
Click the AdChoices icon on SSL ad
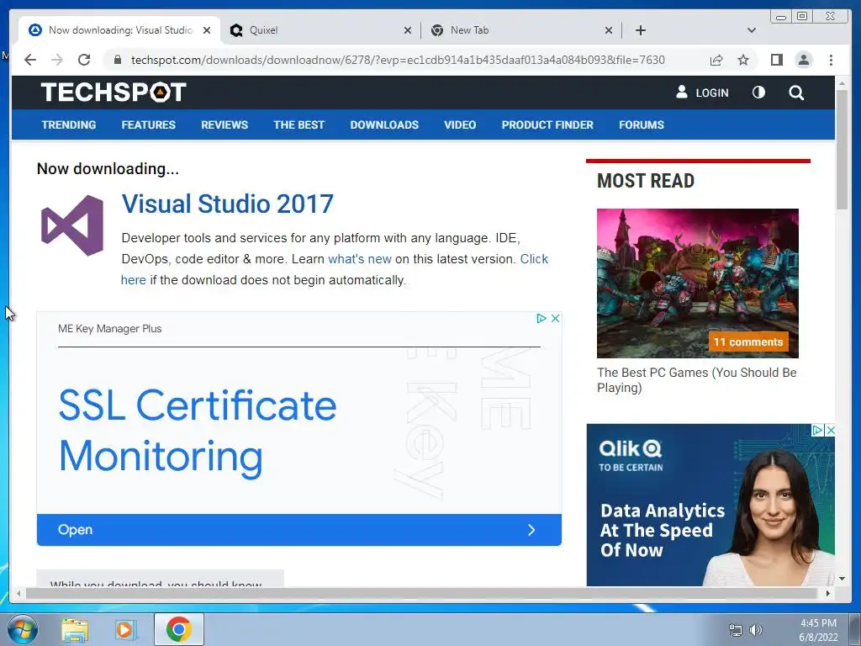coord(541,318)
